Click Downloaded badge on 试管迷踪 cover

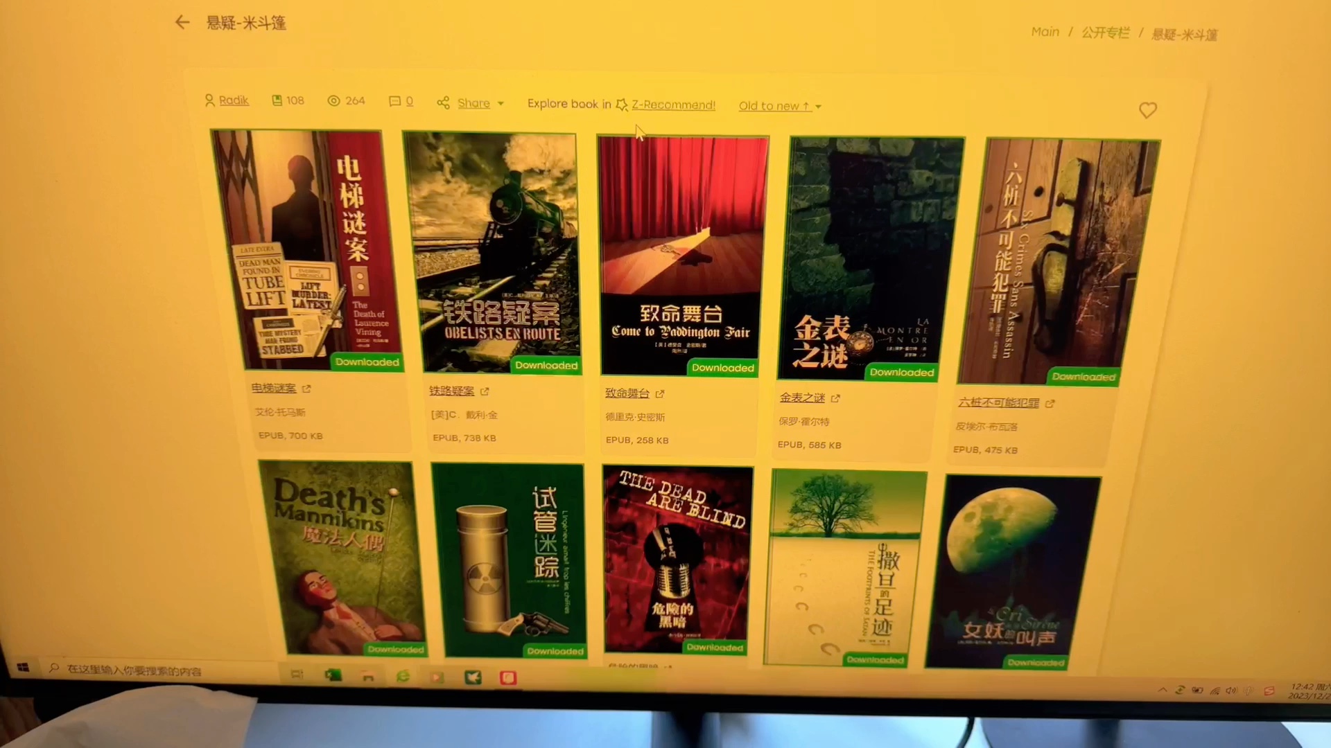(x=555, y=651)
